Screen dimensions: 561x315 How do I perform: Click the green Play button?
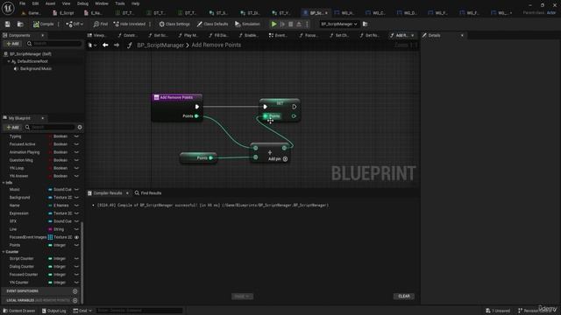click(273, 24)
